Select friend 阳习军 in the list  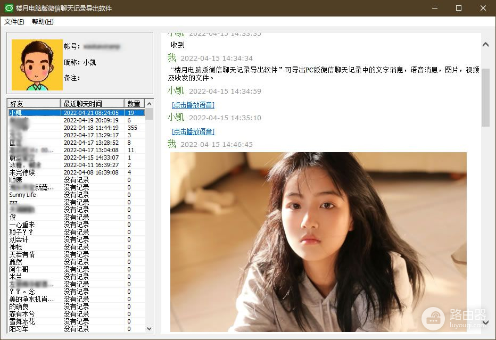click(x=76, y=329)
